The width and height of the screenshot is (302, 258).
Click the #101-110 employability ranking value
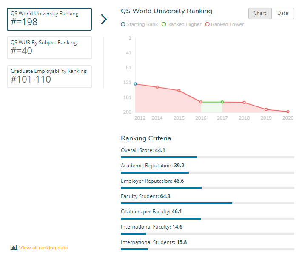pyautogui.click(x=31, y=80)
